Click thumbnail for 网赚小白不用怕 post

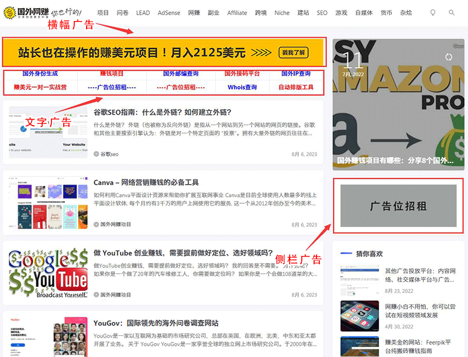click(360, 316)
